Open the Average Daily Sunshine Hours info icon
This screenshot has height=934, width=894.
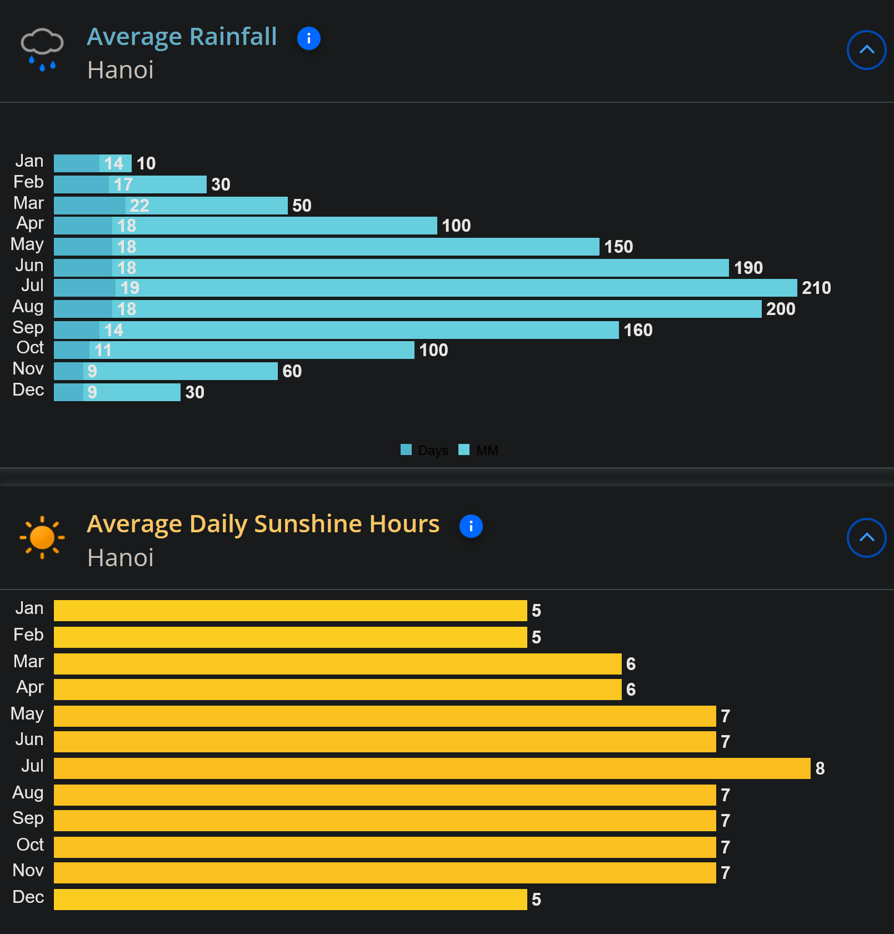(471, 526)
